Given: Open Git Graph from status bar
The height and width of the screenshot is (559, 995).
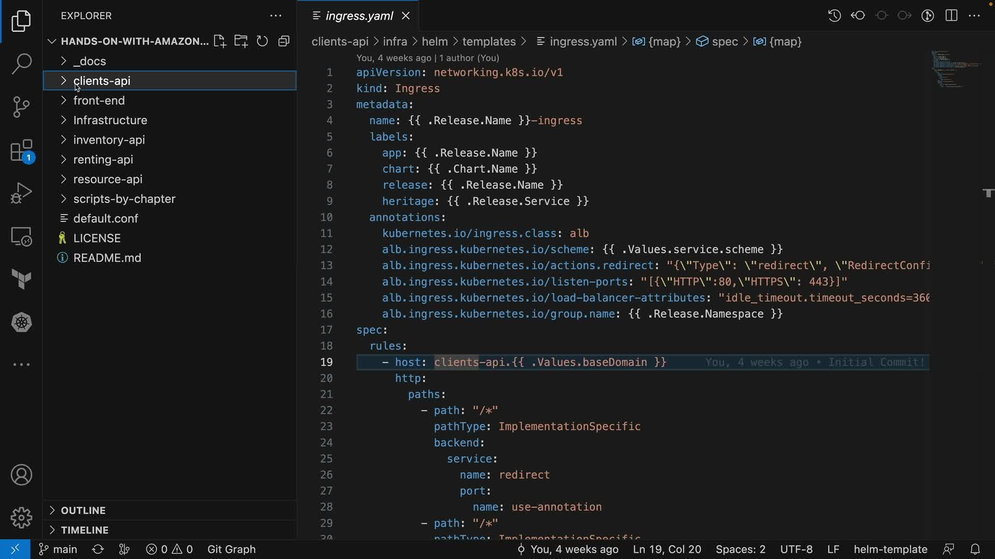Looking at the screenshot, I should coord(231,549).
